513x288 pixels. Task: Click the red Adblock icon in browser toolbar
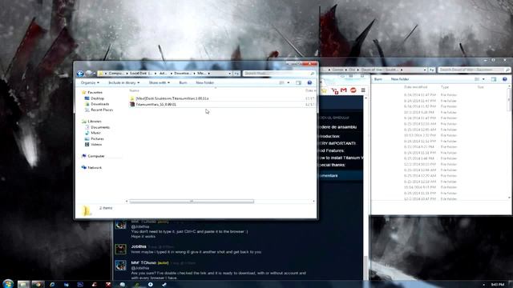(353, 90)
